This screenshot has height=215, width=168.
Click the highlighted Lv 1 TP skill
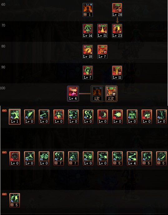pos(15,117)
